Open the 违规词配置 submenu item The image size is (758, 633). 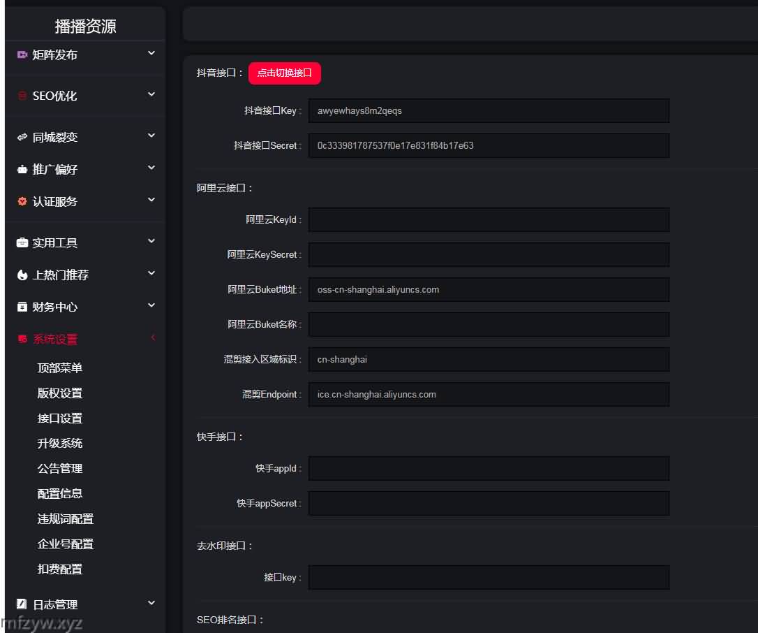coord(66,518)
